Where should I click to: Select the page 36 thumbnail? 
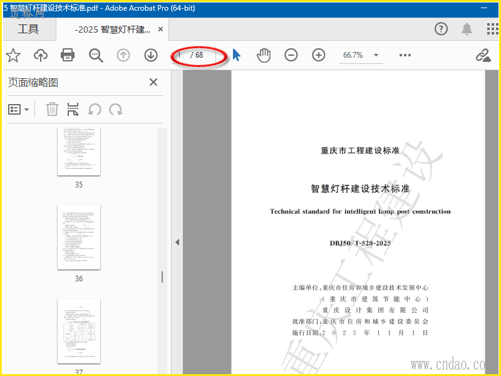(x=79, y=238)
